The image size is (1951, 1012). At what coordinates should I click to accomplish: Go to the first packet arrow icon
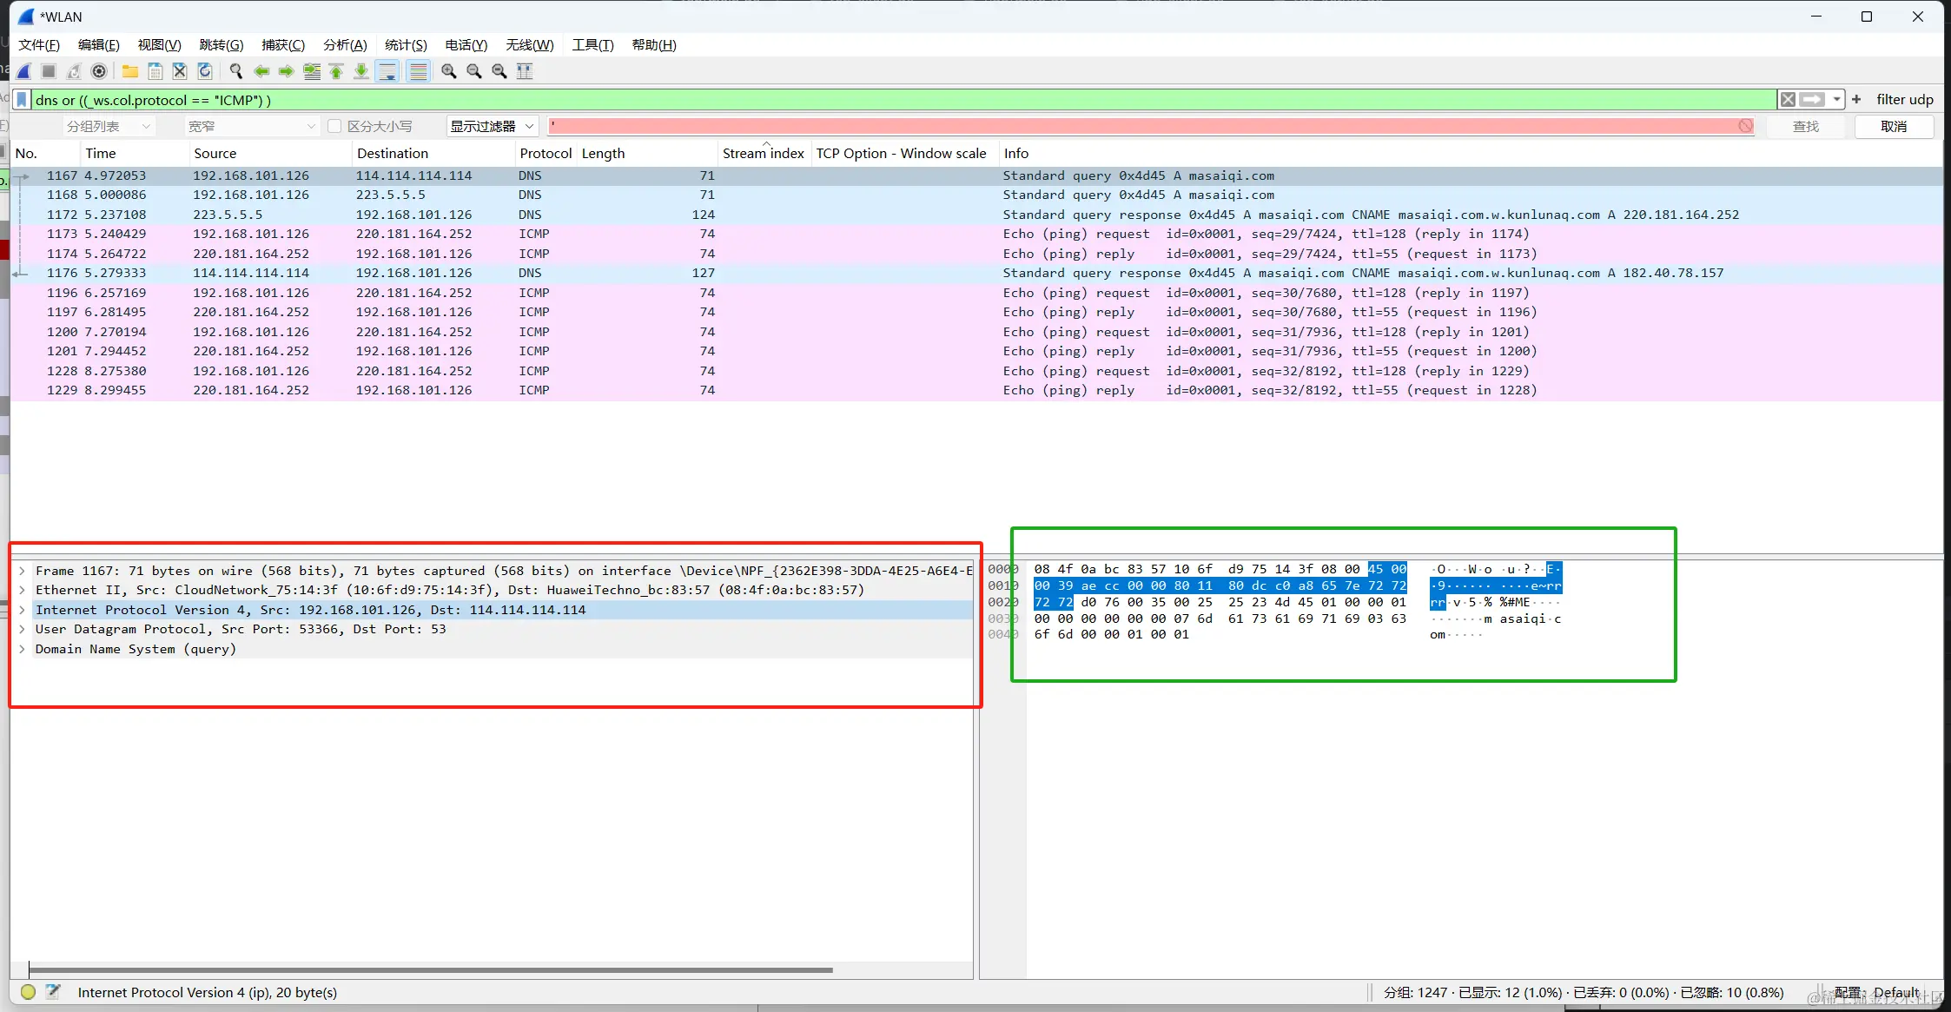point(336,71)
